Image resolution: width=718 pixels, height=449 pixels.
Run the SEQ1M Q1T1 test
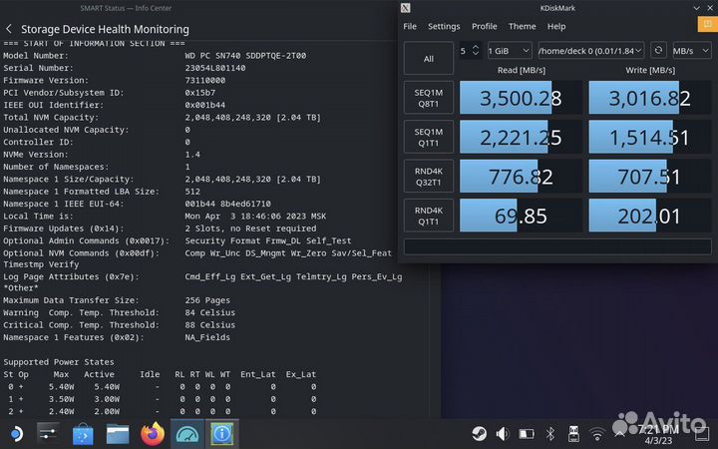coord(429,137)
